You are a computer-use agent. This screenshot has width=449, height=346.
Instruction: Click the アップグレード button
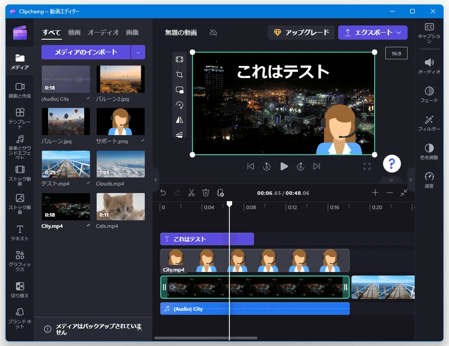(301, 32)
